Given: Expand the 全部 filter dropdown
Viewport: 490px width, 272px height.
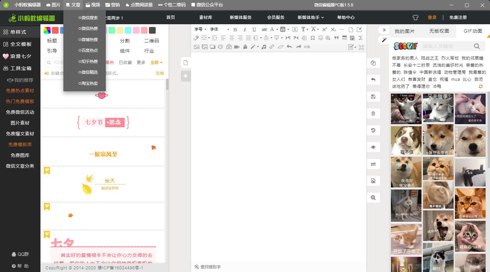Looking at the screenshot, I should (156, 63).
